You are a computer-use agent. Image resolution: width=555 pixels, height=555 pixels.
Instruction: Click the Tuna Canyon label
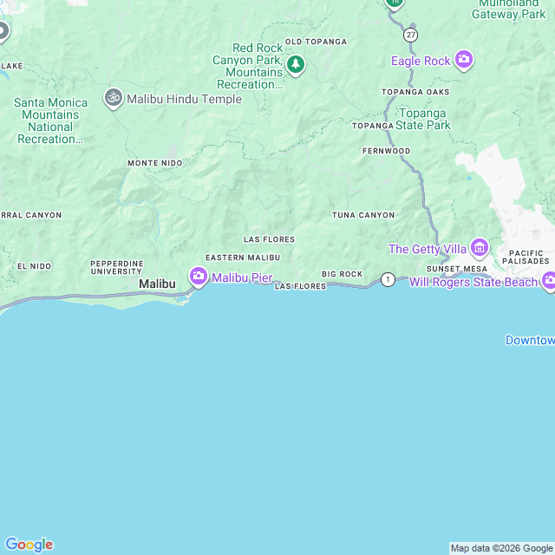point(363,215)
